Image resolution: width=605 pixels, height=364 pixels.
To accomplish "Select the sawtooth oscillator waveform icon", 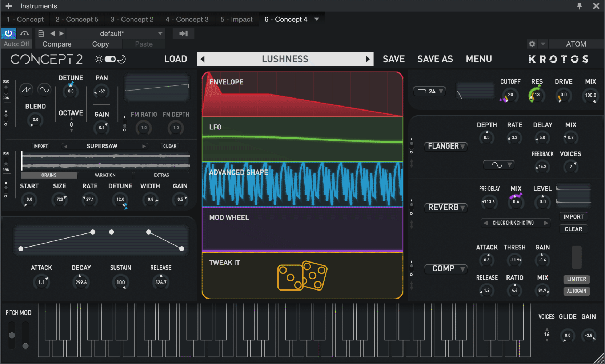I will [x=26, y=89].
